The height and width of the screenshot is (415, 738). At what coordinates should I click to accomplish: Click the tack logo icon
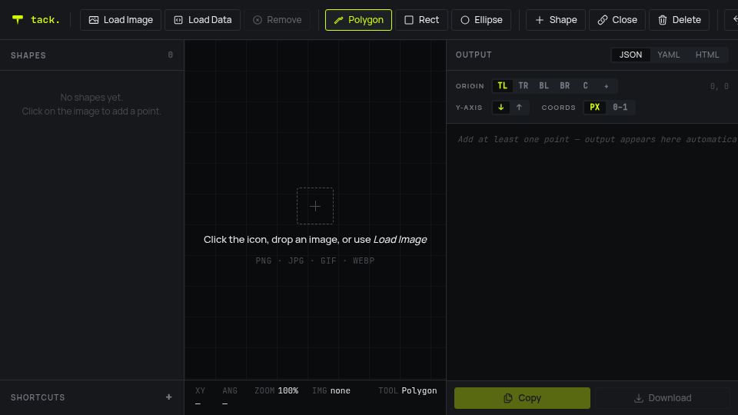[x=18, y=19]
